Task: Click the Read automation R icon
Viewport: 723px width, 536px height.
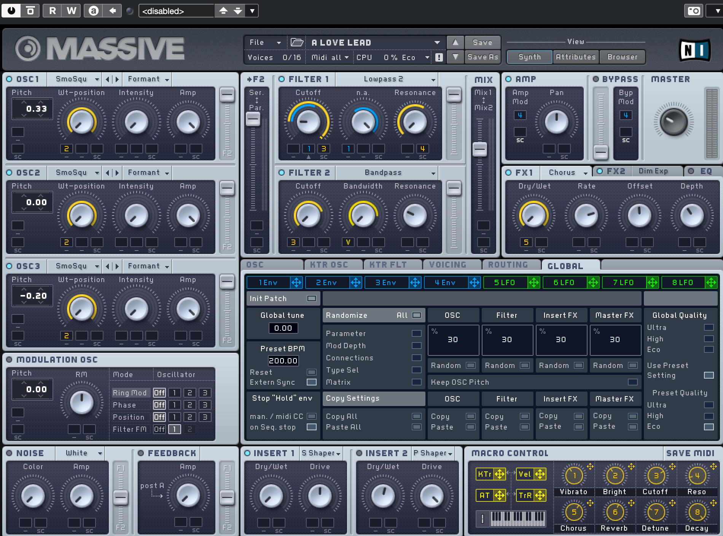Action: click(53, 11)
